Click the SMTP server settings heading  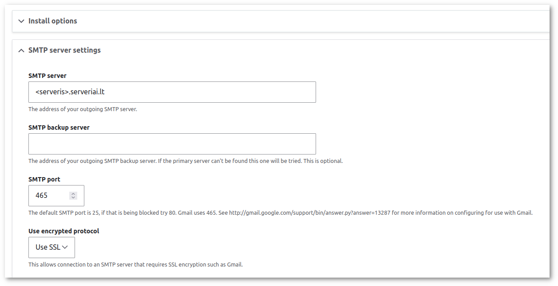[64, 50]
